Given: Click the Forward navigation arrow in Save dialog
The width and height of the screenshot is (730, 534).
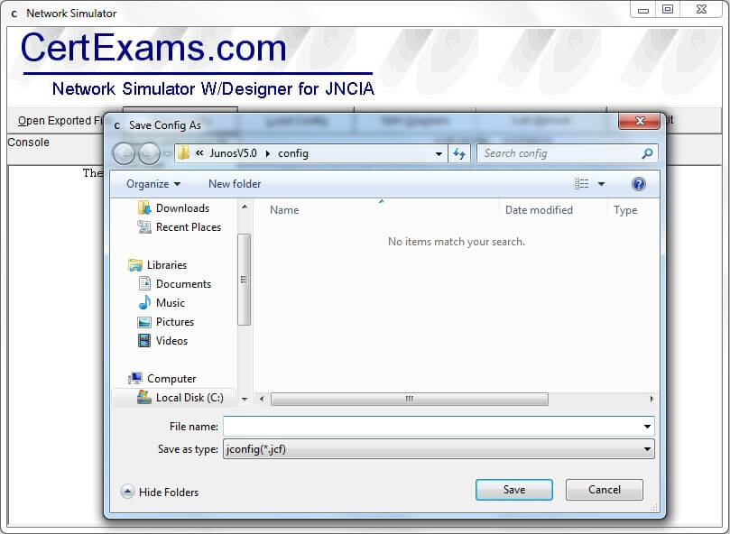Looking at the screenshot, I should (x=149, y=153).
